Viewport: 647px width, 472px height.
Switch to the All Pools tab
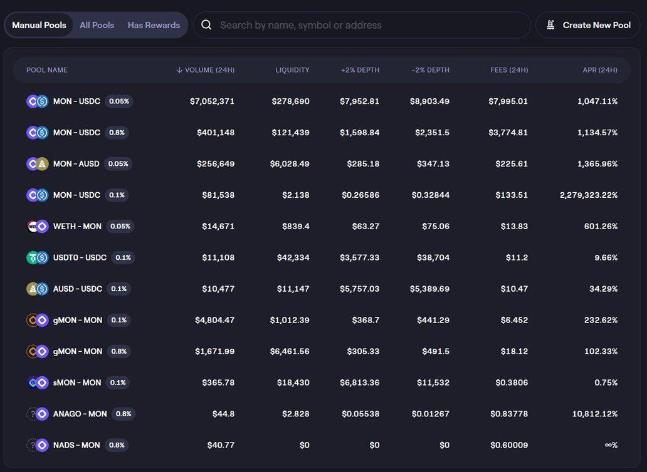click(x=97, y=25)
